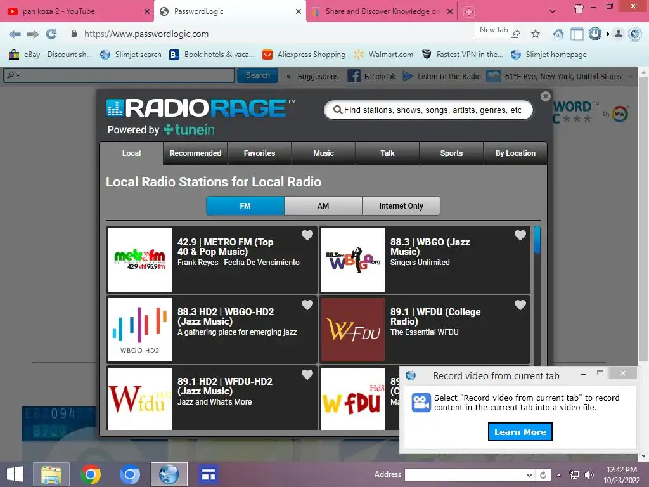Open the Rye, New York weather link

554,76
